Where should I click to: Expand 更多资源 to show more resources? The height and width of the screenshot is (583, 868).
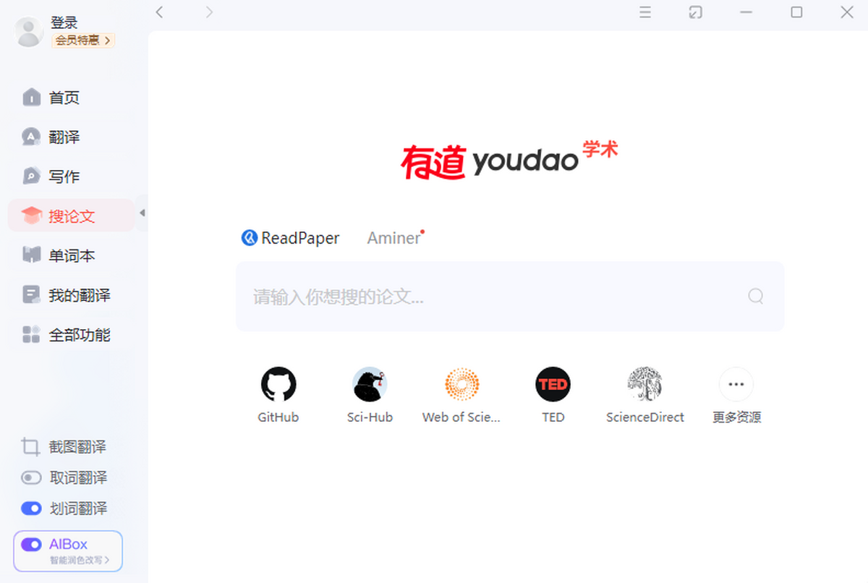coord(736,385)
